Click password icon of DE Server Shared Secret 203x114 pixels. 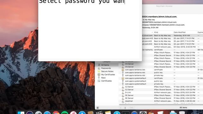tap(123, 98)
